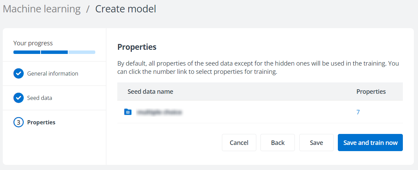
Task: Click the last light-blue progress segment
Action: coord(82,52)
